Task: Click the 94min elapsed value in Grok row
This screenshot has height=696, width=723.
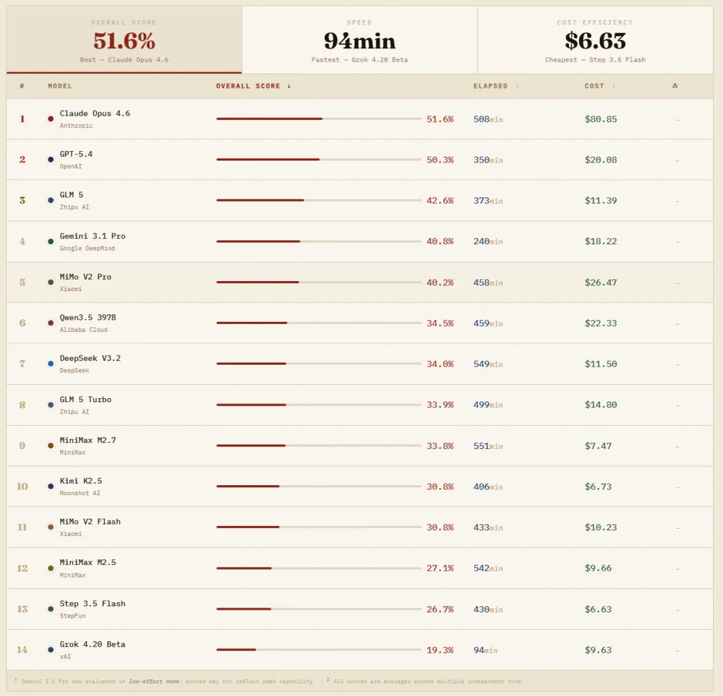Action: pyautogui.click(x=485, y=650)
